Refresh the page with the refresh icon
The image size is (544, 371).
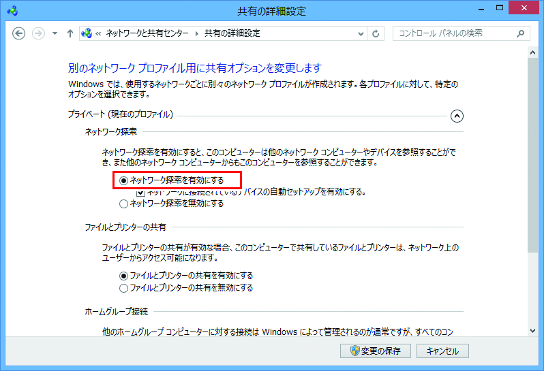[x=376, y=33]
